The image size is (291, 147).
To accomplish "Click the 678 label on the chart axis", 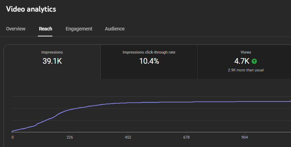I will tap(186, 137).
